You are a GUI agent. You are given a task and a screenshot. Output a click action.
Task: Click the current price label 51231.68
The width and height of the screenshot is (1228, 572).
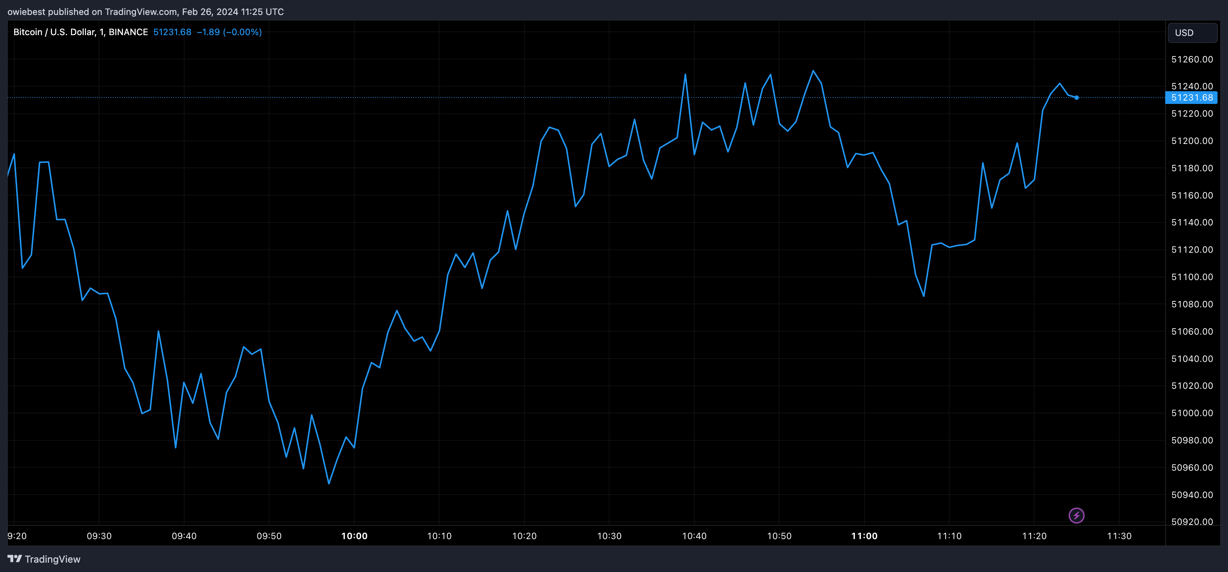click(1191, 98)
